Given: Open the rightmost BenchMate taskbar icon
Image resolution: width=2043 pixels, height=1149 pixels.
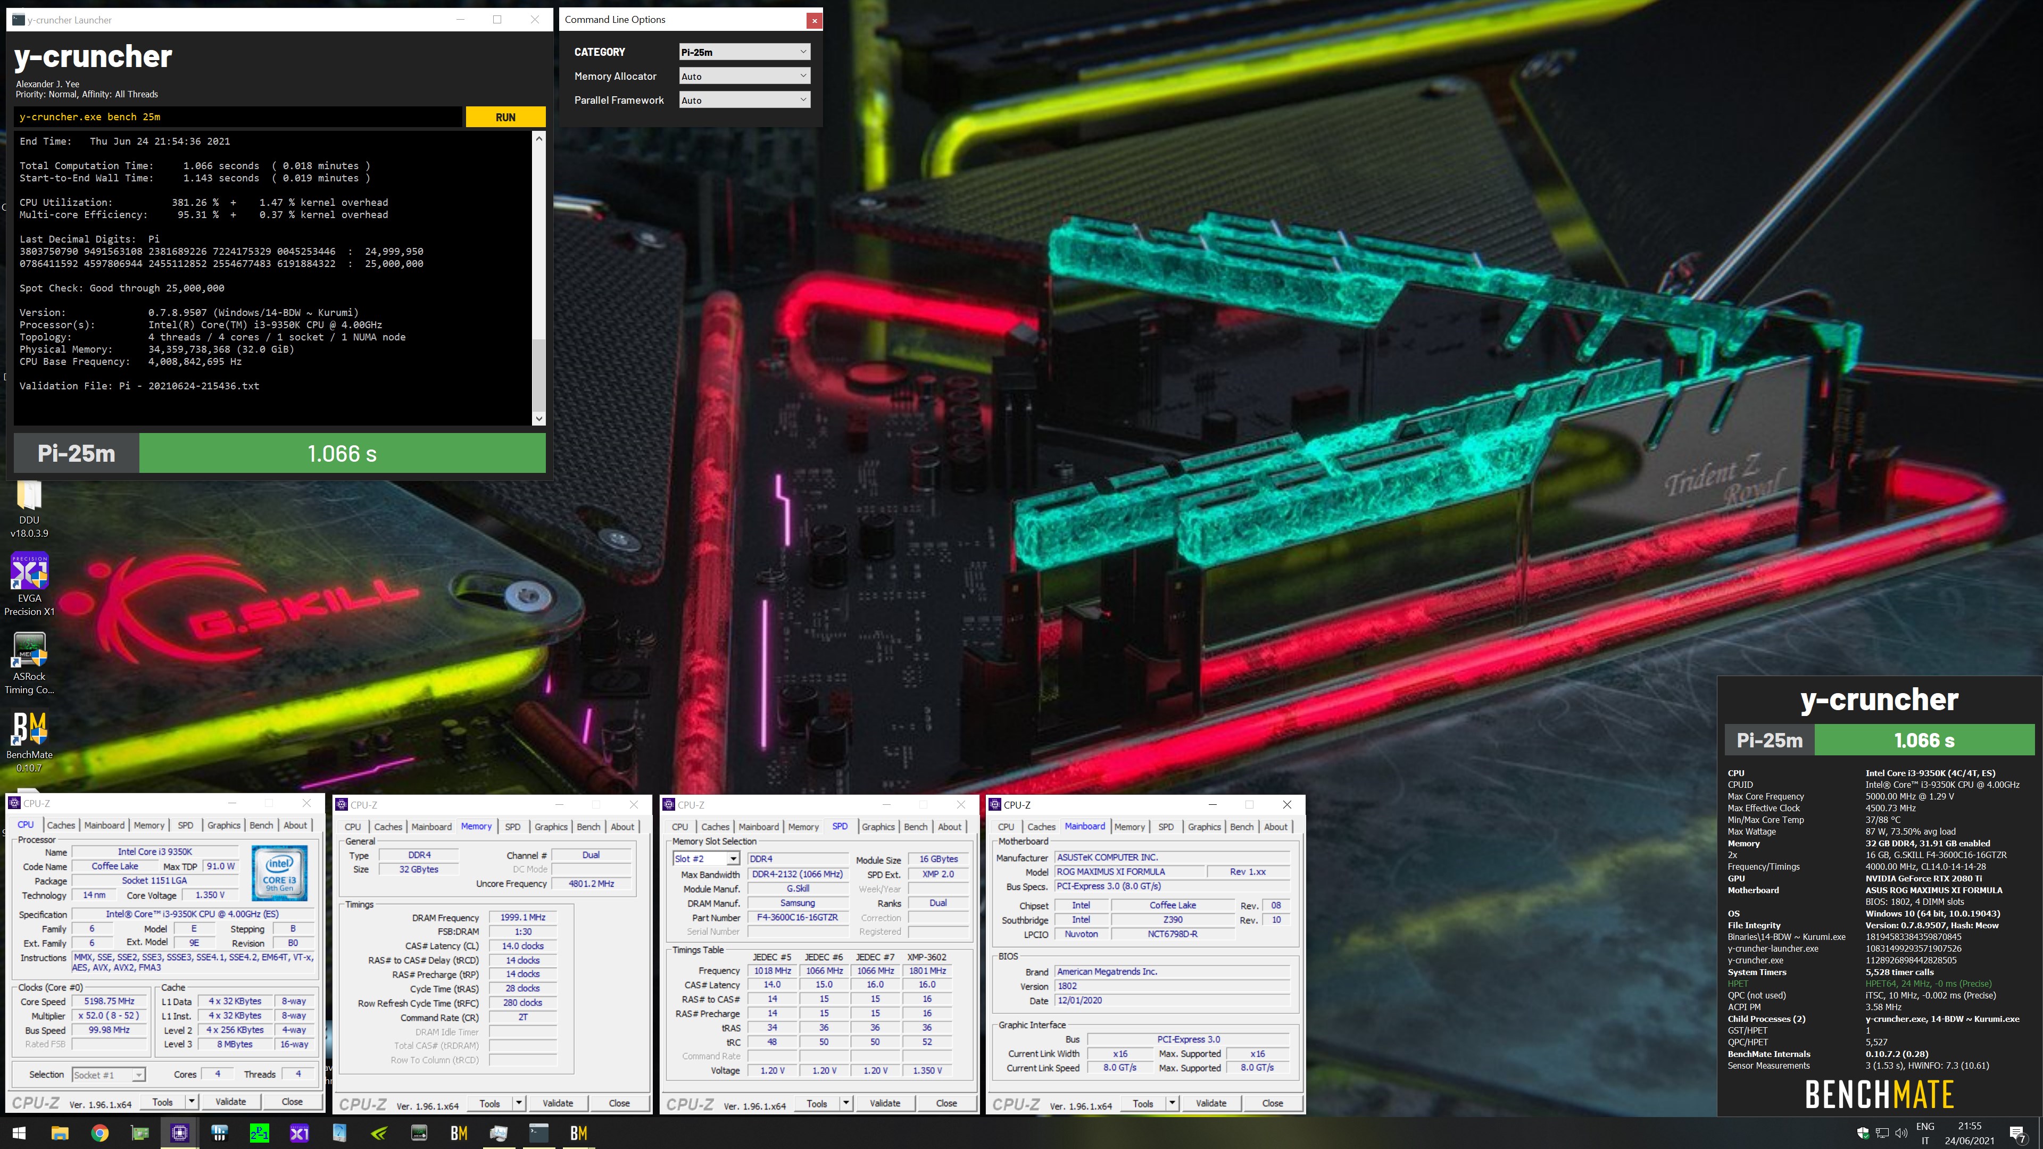Looking at the screenshot, I should point(579,1133).
